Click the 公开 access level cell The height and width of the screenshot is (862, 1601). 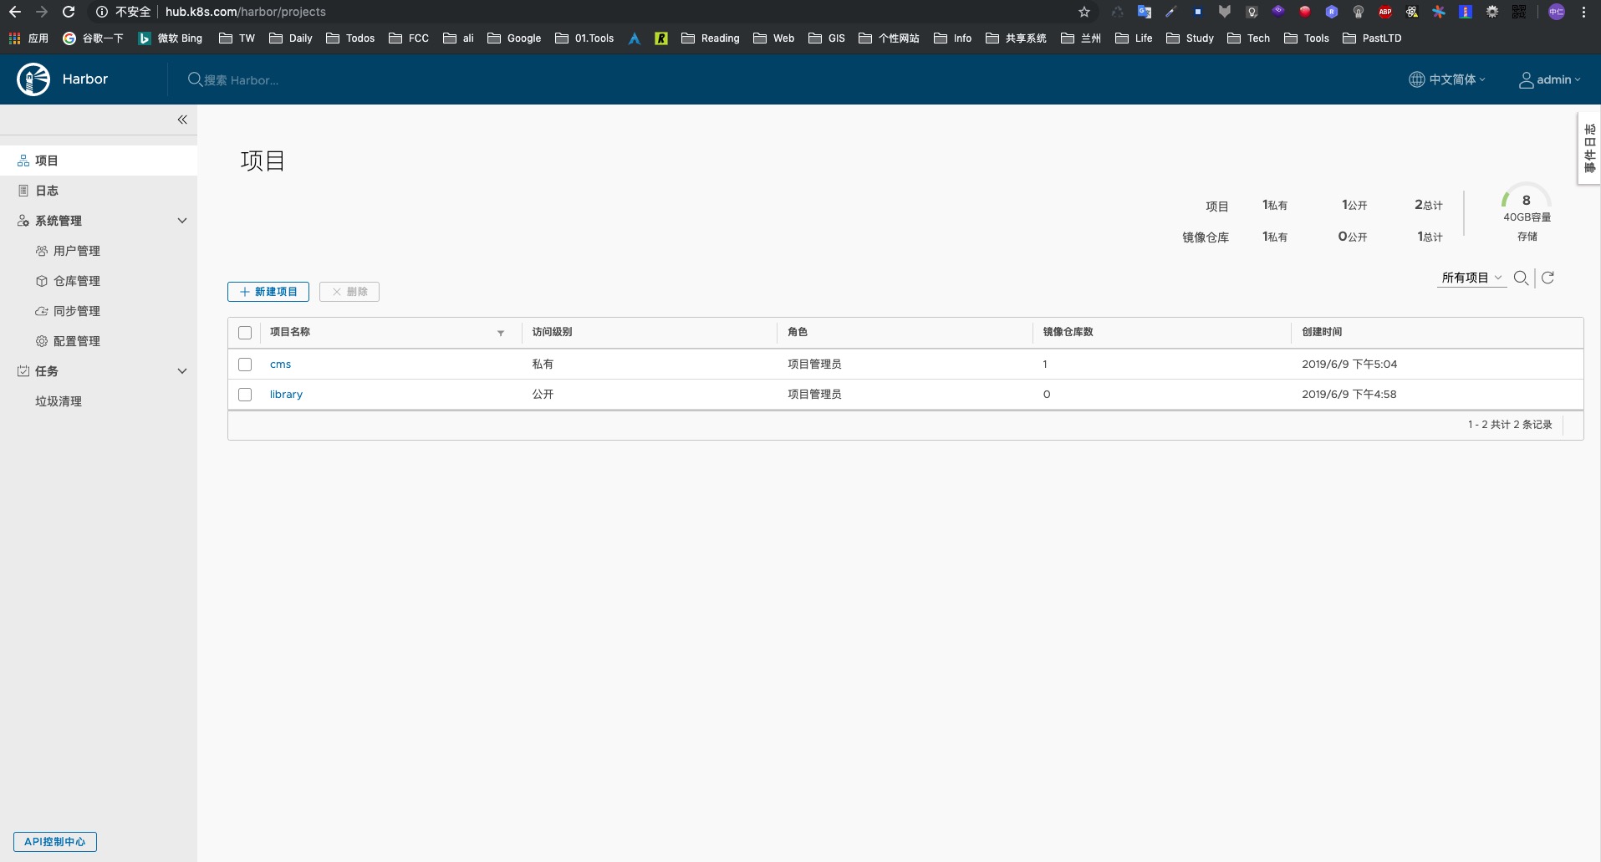[x=543, y=395]
